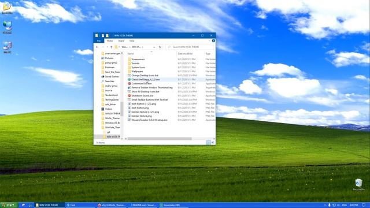Open TestingGame folder in navigation pane
The width and height of the screenshot is (370, 208).
tap(112, 100)
